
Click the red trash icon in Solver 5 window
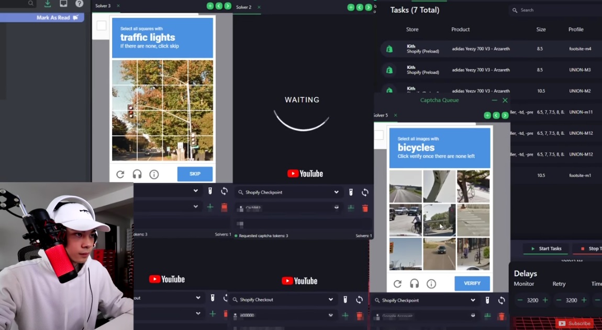(x=501, y=316)
